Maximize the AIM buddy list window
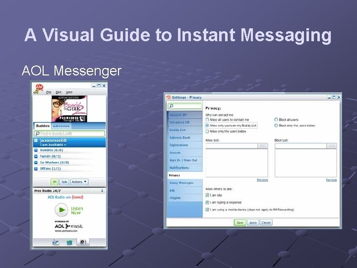Image resolution: width=357 pixels, height=268 pixels. click(x=99, y=86)
